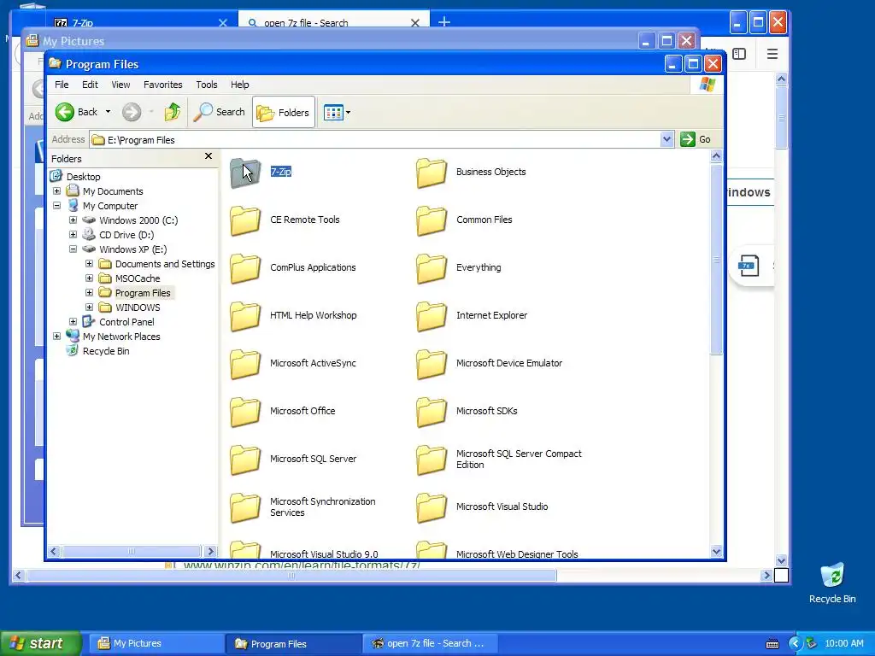
Task: Select the Common Files folder icon
Action: tap(432, 220)
